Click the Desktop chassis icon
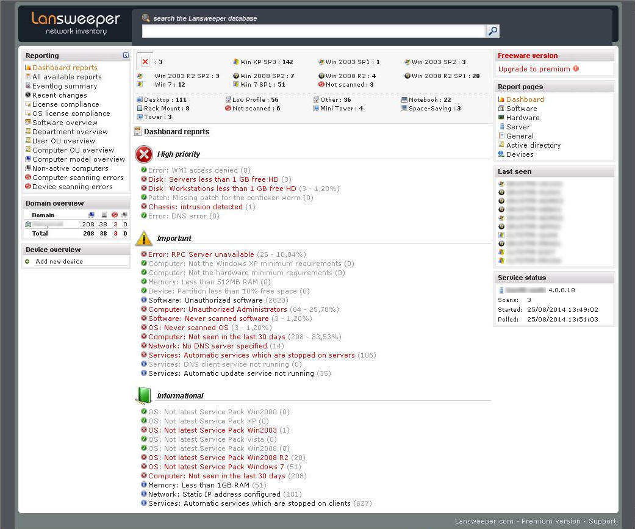Viewport: 635px width, 529px height. pyautogui.click(x=140, y=99)
